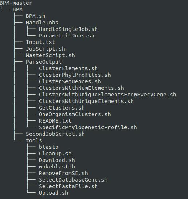Click ParametricJobs.sh file name
Viewport: 188px width, 199px height.
pyautogui.click(x=67, y=36)
